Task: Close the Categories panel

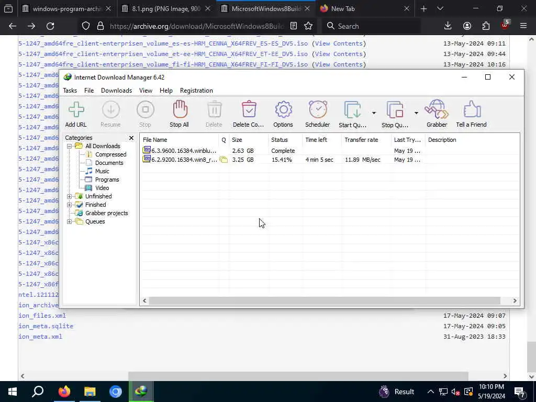Action: [131, 138]
